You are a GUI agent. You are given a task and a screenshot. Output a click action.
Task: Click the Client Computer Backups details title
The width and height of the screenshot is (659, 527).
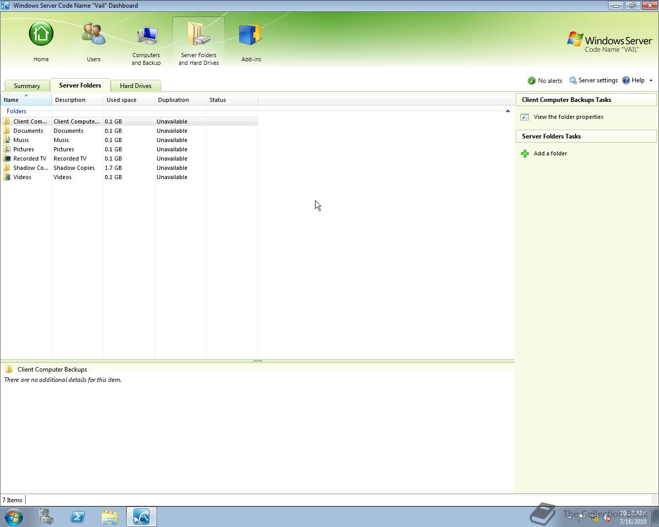[52, 370]
